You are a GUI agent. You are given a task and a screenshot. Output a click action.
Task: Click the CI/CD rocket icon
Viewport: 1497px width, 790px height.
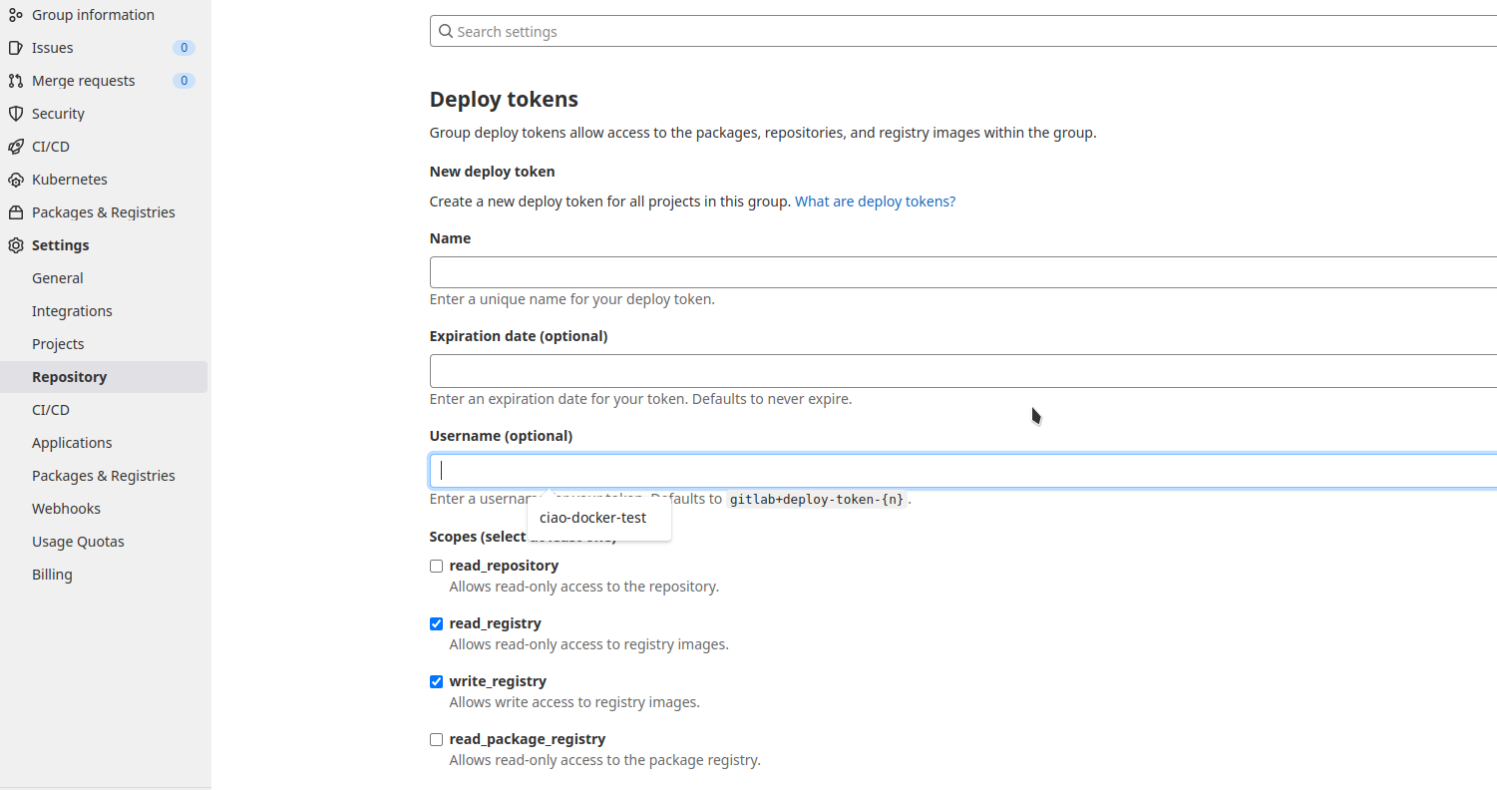pos(15,147)
